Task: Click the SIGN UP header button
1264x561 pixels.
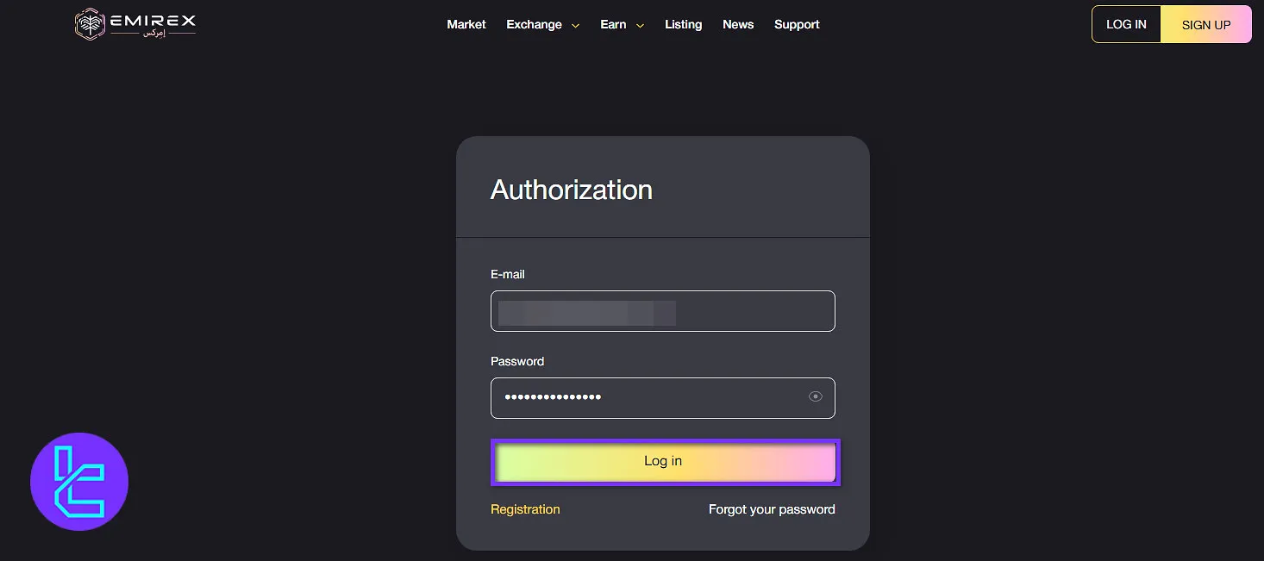Action: [x=1205, y=23]
